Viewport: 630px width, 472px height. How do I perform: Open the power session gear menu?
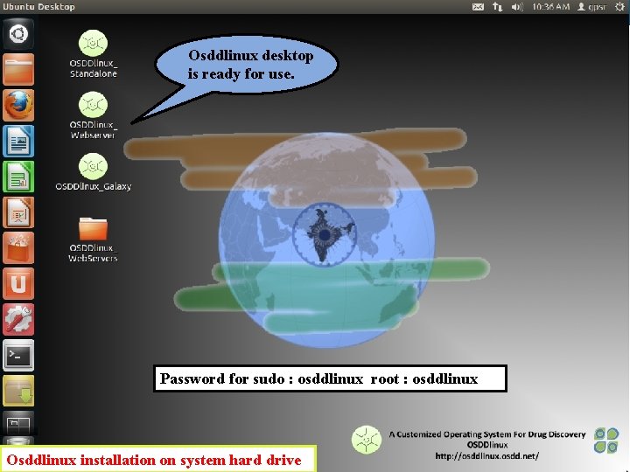click(x=620, y=7)
